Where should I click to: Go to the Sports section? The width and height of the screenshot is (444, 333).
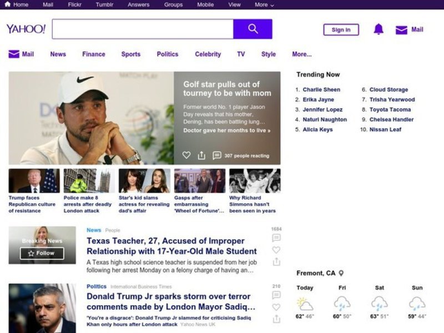(130, 54)
